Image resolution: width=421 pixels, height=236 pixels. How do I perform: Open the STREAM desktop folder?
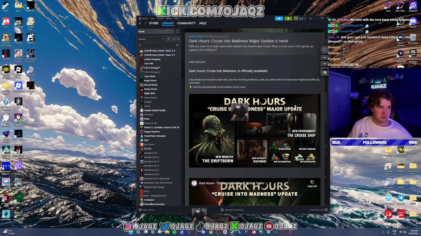coord(401,167)
